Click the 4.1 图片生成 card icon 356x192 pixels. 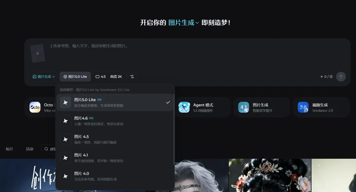click(244, 107)
